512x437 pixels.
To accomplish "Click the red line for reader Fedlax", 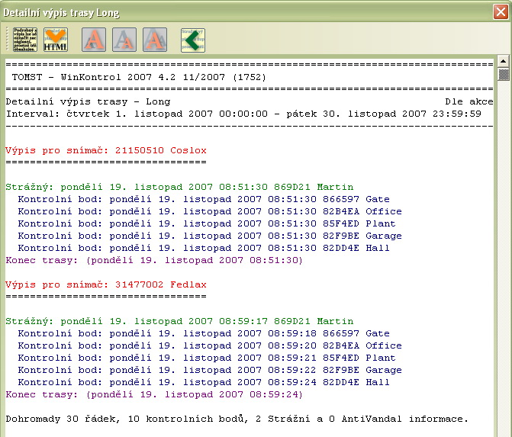I will 106,284.
